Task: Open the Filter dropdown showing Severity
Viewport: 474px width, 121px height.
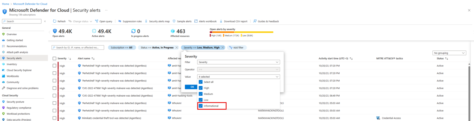Action: [x=238, y=62]
